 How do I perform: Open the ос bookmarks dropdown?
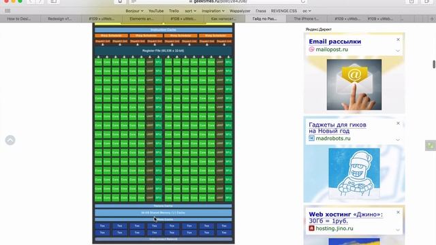pos(307,11)
